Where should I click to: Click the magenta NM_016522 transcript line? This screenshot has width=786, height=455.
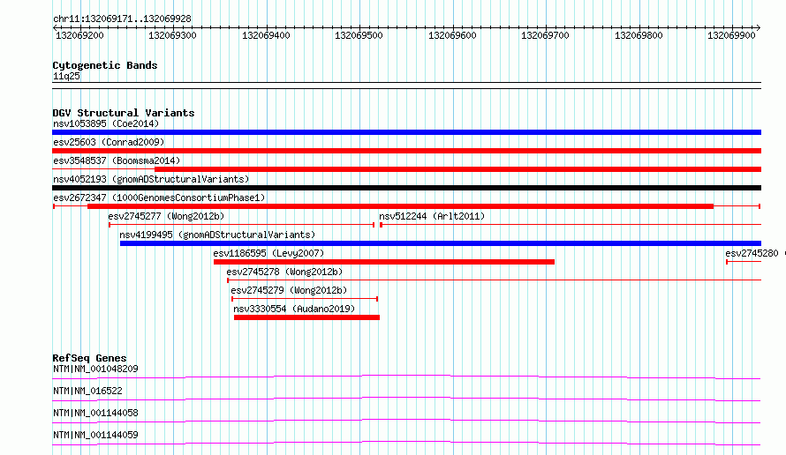click(406, 399)
